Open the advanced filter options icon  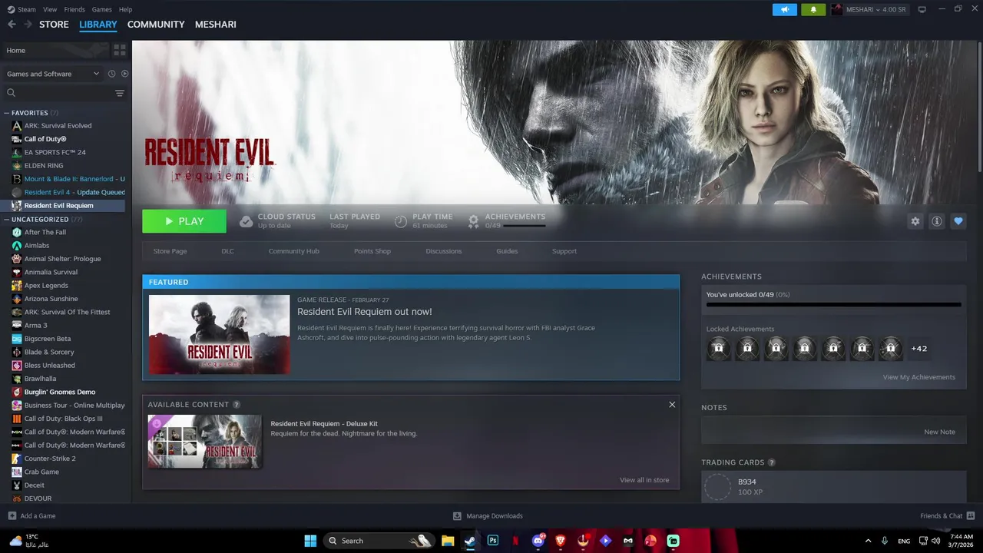[119, 93]
